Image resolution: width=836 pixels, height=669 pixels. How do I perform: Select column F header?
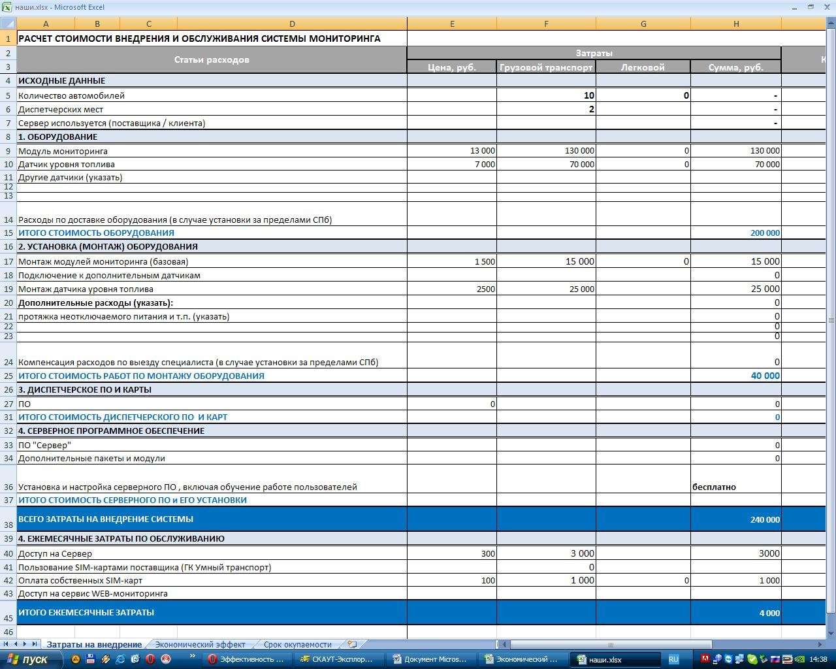click(546, 24)
